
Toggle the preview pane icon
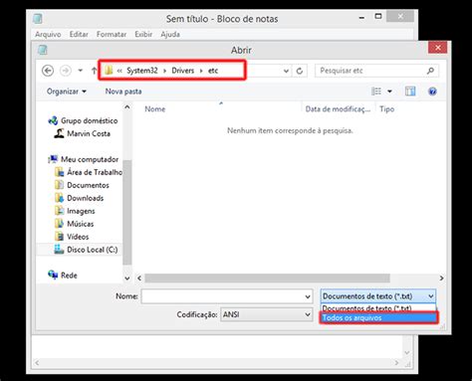(x=410, y=92)
